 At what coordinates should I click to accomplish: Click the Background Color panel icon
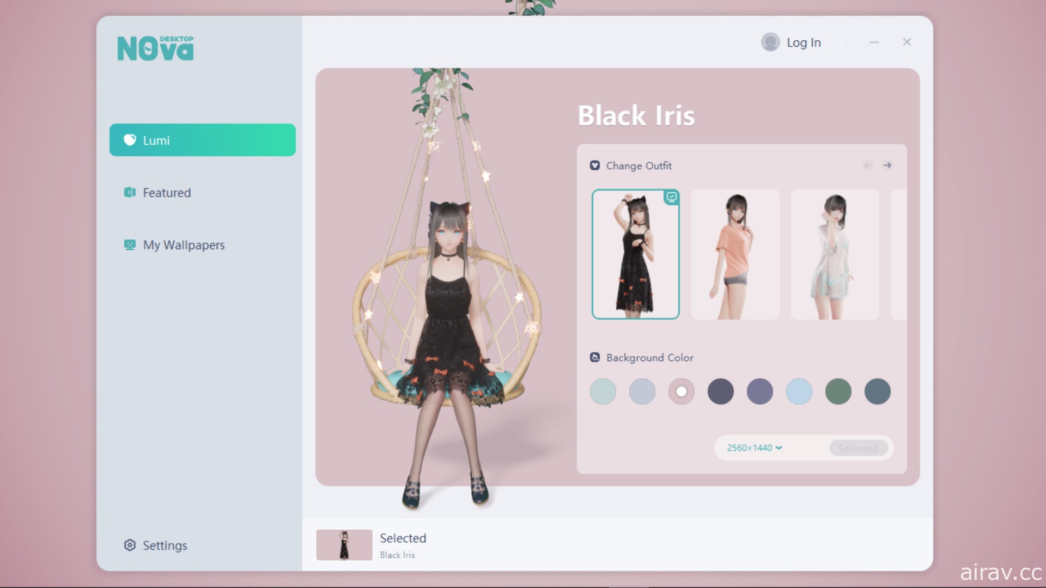click(594, 357)
